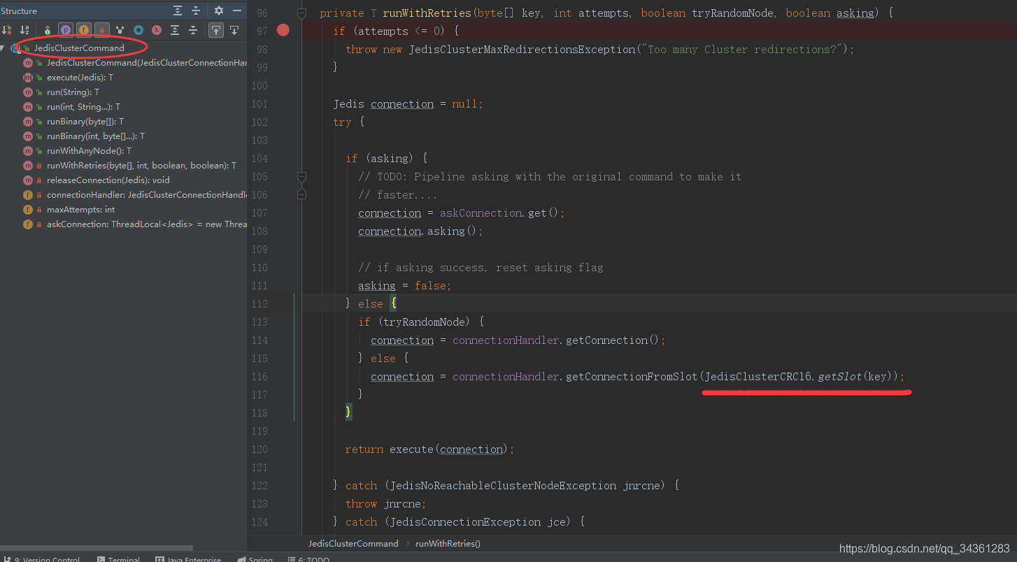Collapse the JedisClusterCommand tree node
Screen dimensions: 1017x562
(x=3, y=48)
